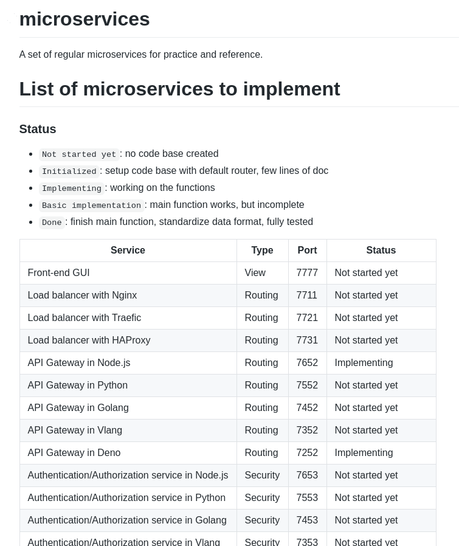Click the "Done" code label in status list
Screen dimensions: 459x546
point(52,223)
